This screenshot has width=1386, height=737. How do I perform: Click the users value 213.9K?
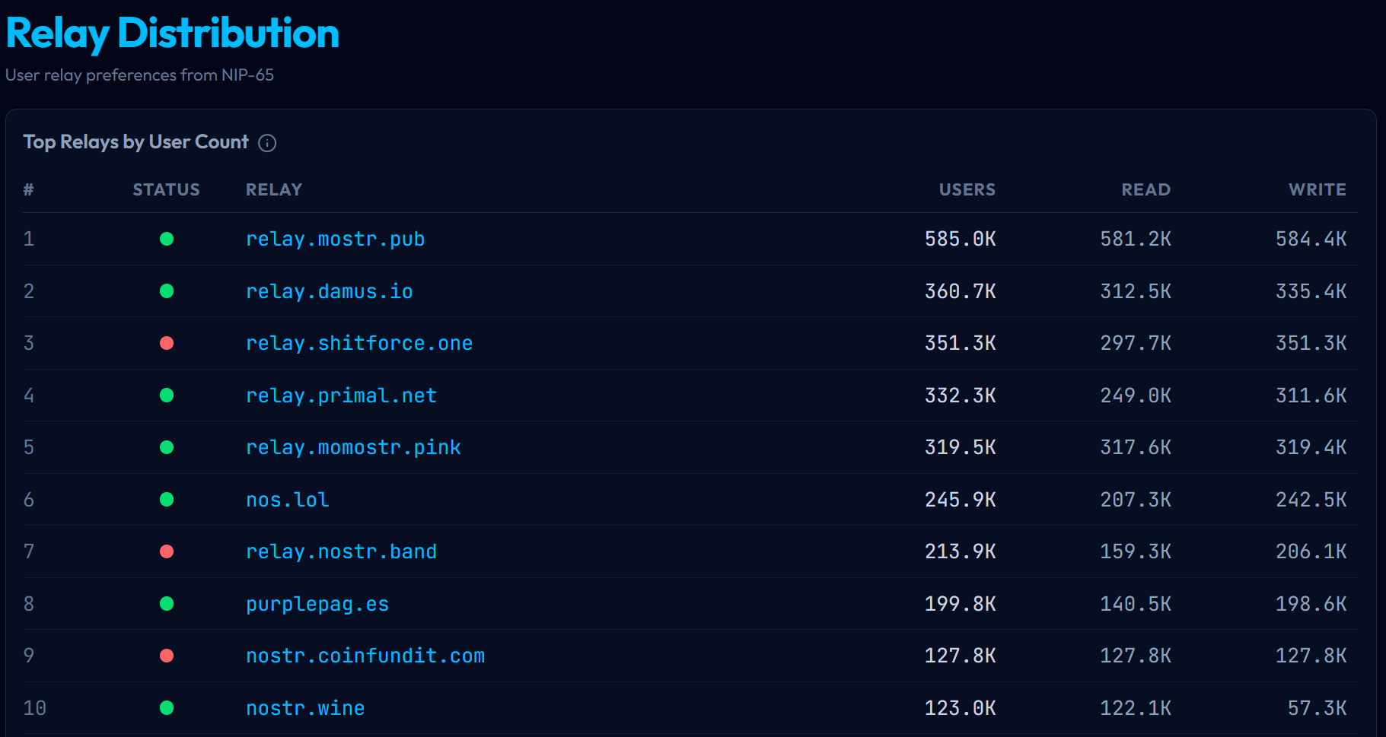[x=960, y=551]
